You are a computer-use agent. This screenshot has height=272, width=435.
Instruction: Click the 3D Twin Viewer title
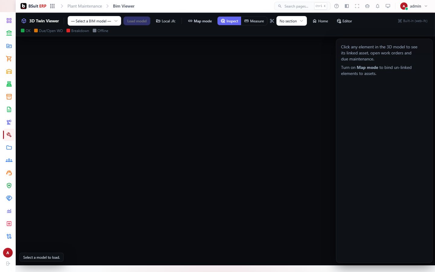point(44,21)
